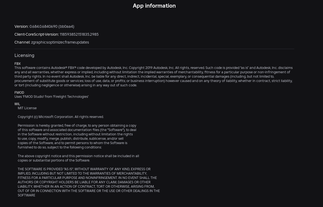Click the MIT License line

tap(27, 108)
